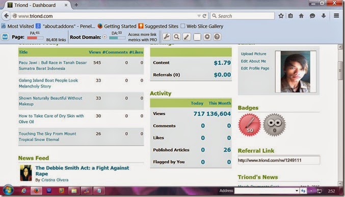Viewport: 345px width, 197px height.
Task: Reload the page with the refresh icon
Action: pos(204,16)
